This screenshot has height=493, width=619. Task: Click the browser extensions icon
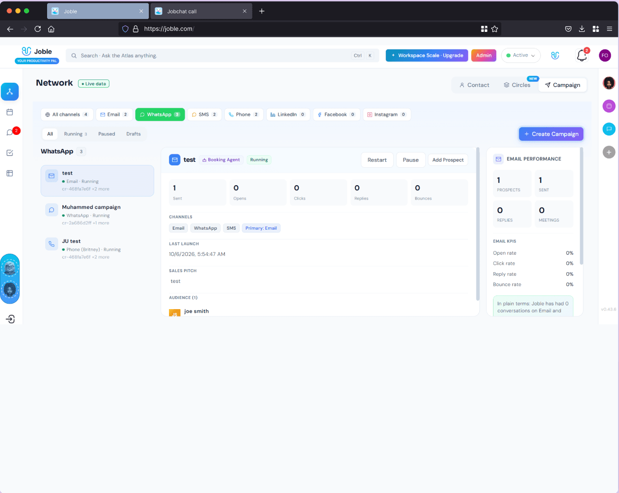pos(595,29)
